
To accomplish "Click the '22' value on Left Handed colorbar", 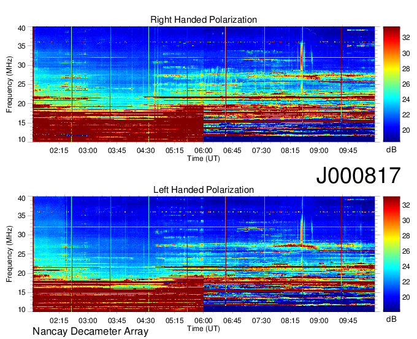I will (x=406, y=282).
